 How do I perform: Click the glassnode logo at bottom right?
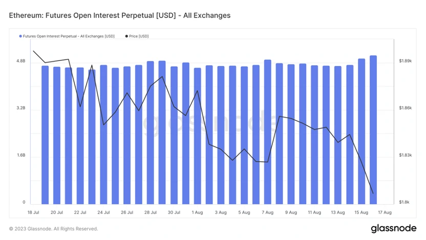(x=392, y=228)
